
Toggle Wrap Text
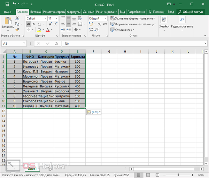[80, 18]
